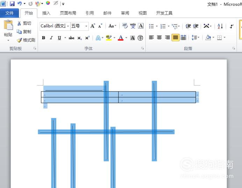Click 格式刷 (Format Painter) button
Image resolution: width=242 pixels, height=188 pixels.
coord(26,40)
